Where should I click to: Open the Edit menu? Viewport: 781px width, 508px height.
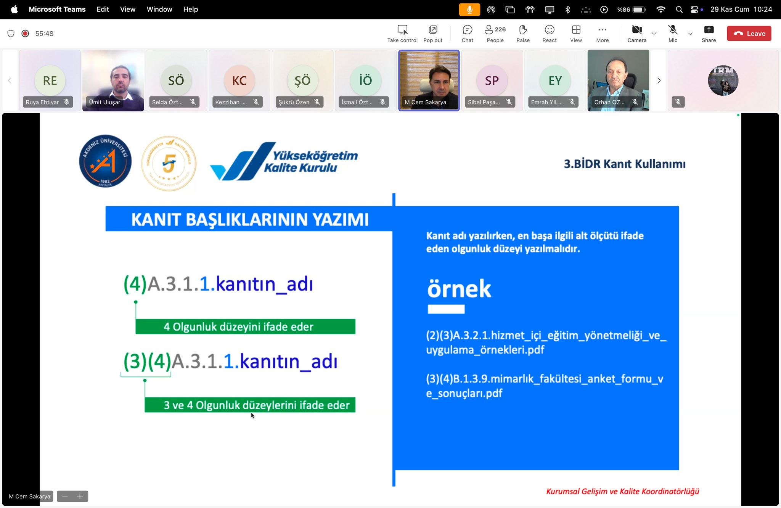(103, 9)
